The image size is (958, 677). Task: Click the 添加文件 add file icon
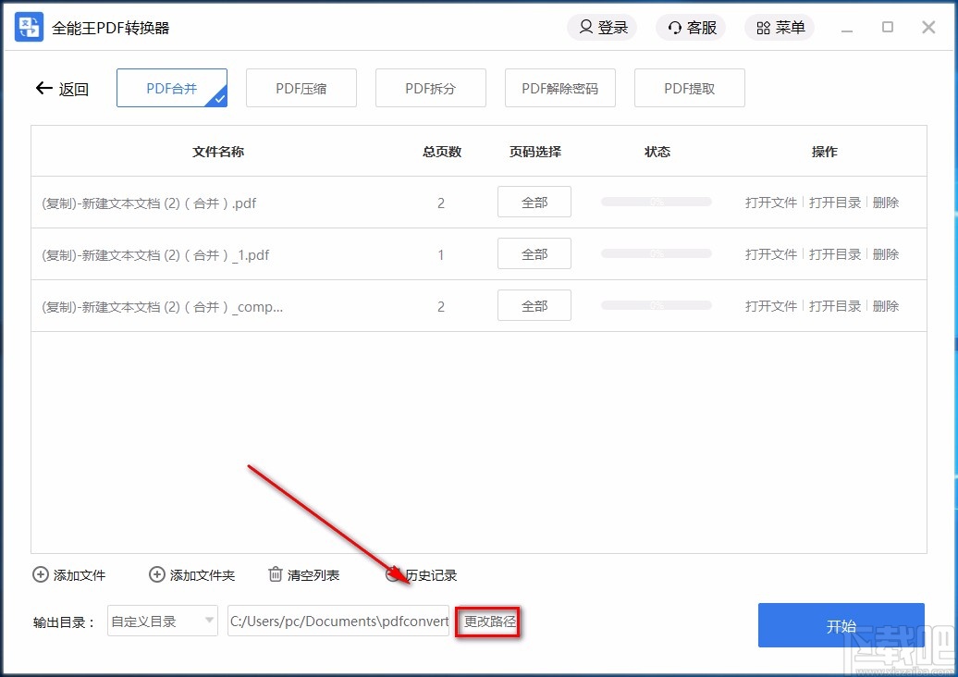(41, 574)
